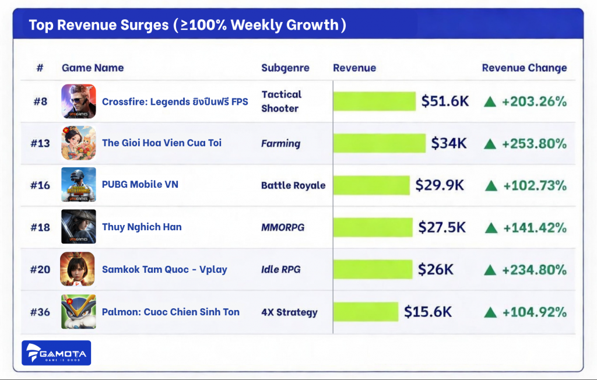This screenshot has width=597, height=380.
Task: Click the Crossfire: Legends game icon
Action: (x=78, y=101)
